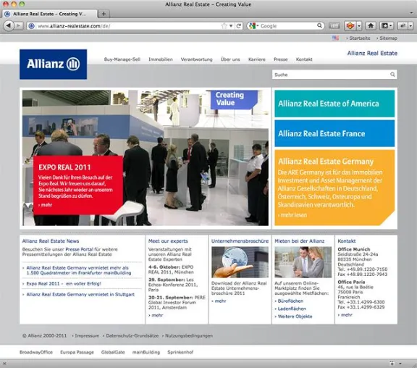Image resolution: width=417 pixels, height=368 pixels.
Task: Open the Ladenflächen link
Action: [x=290, y=309]
